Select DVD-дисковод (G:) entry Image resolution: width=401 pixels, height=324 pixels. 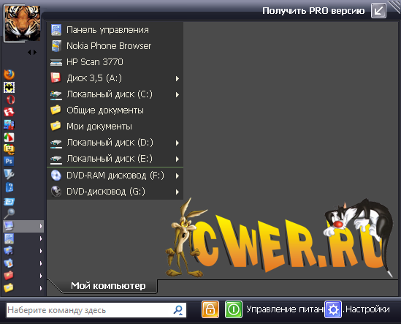click(115, 192)
